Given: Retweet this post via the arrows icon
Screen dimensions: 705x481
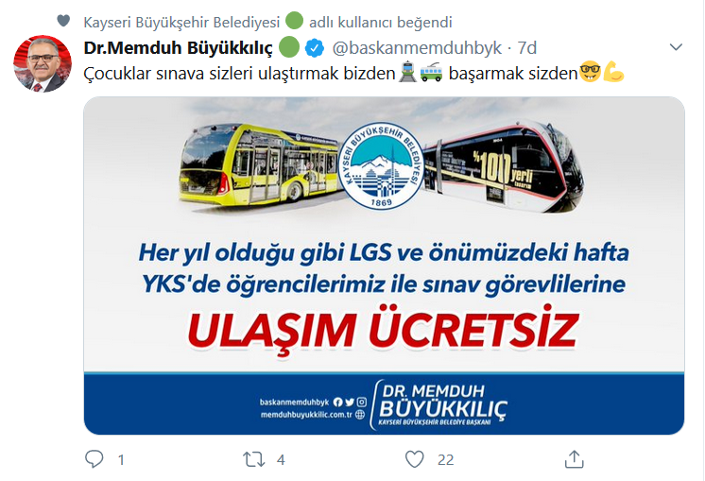Looking at the screenshot, I should pos(253,459).
